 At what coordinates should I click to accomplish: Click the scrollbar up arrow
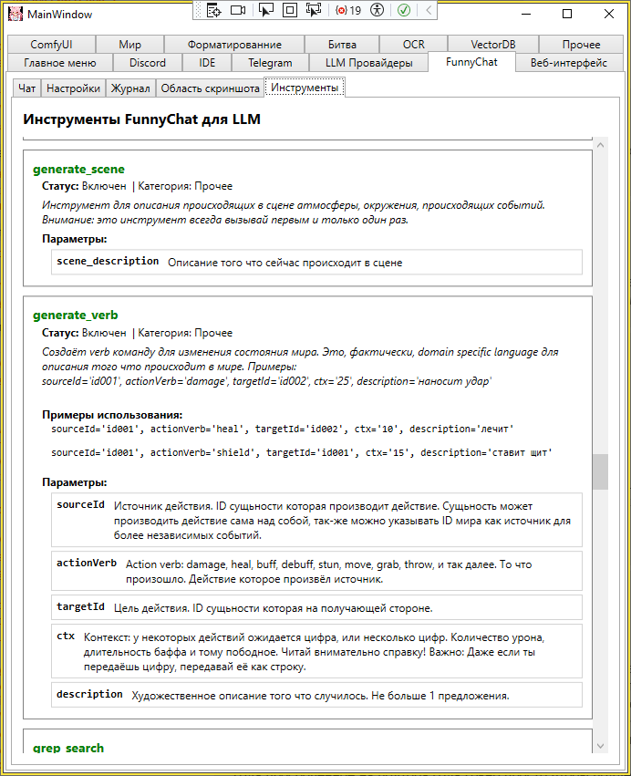click(599, 145)
